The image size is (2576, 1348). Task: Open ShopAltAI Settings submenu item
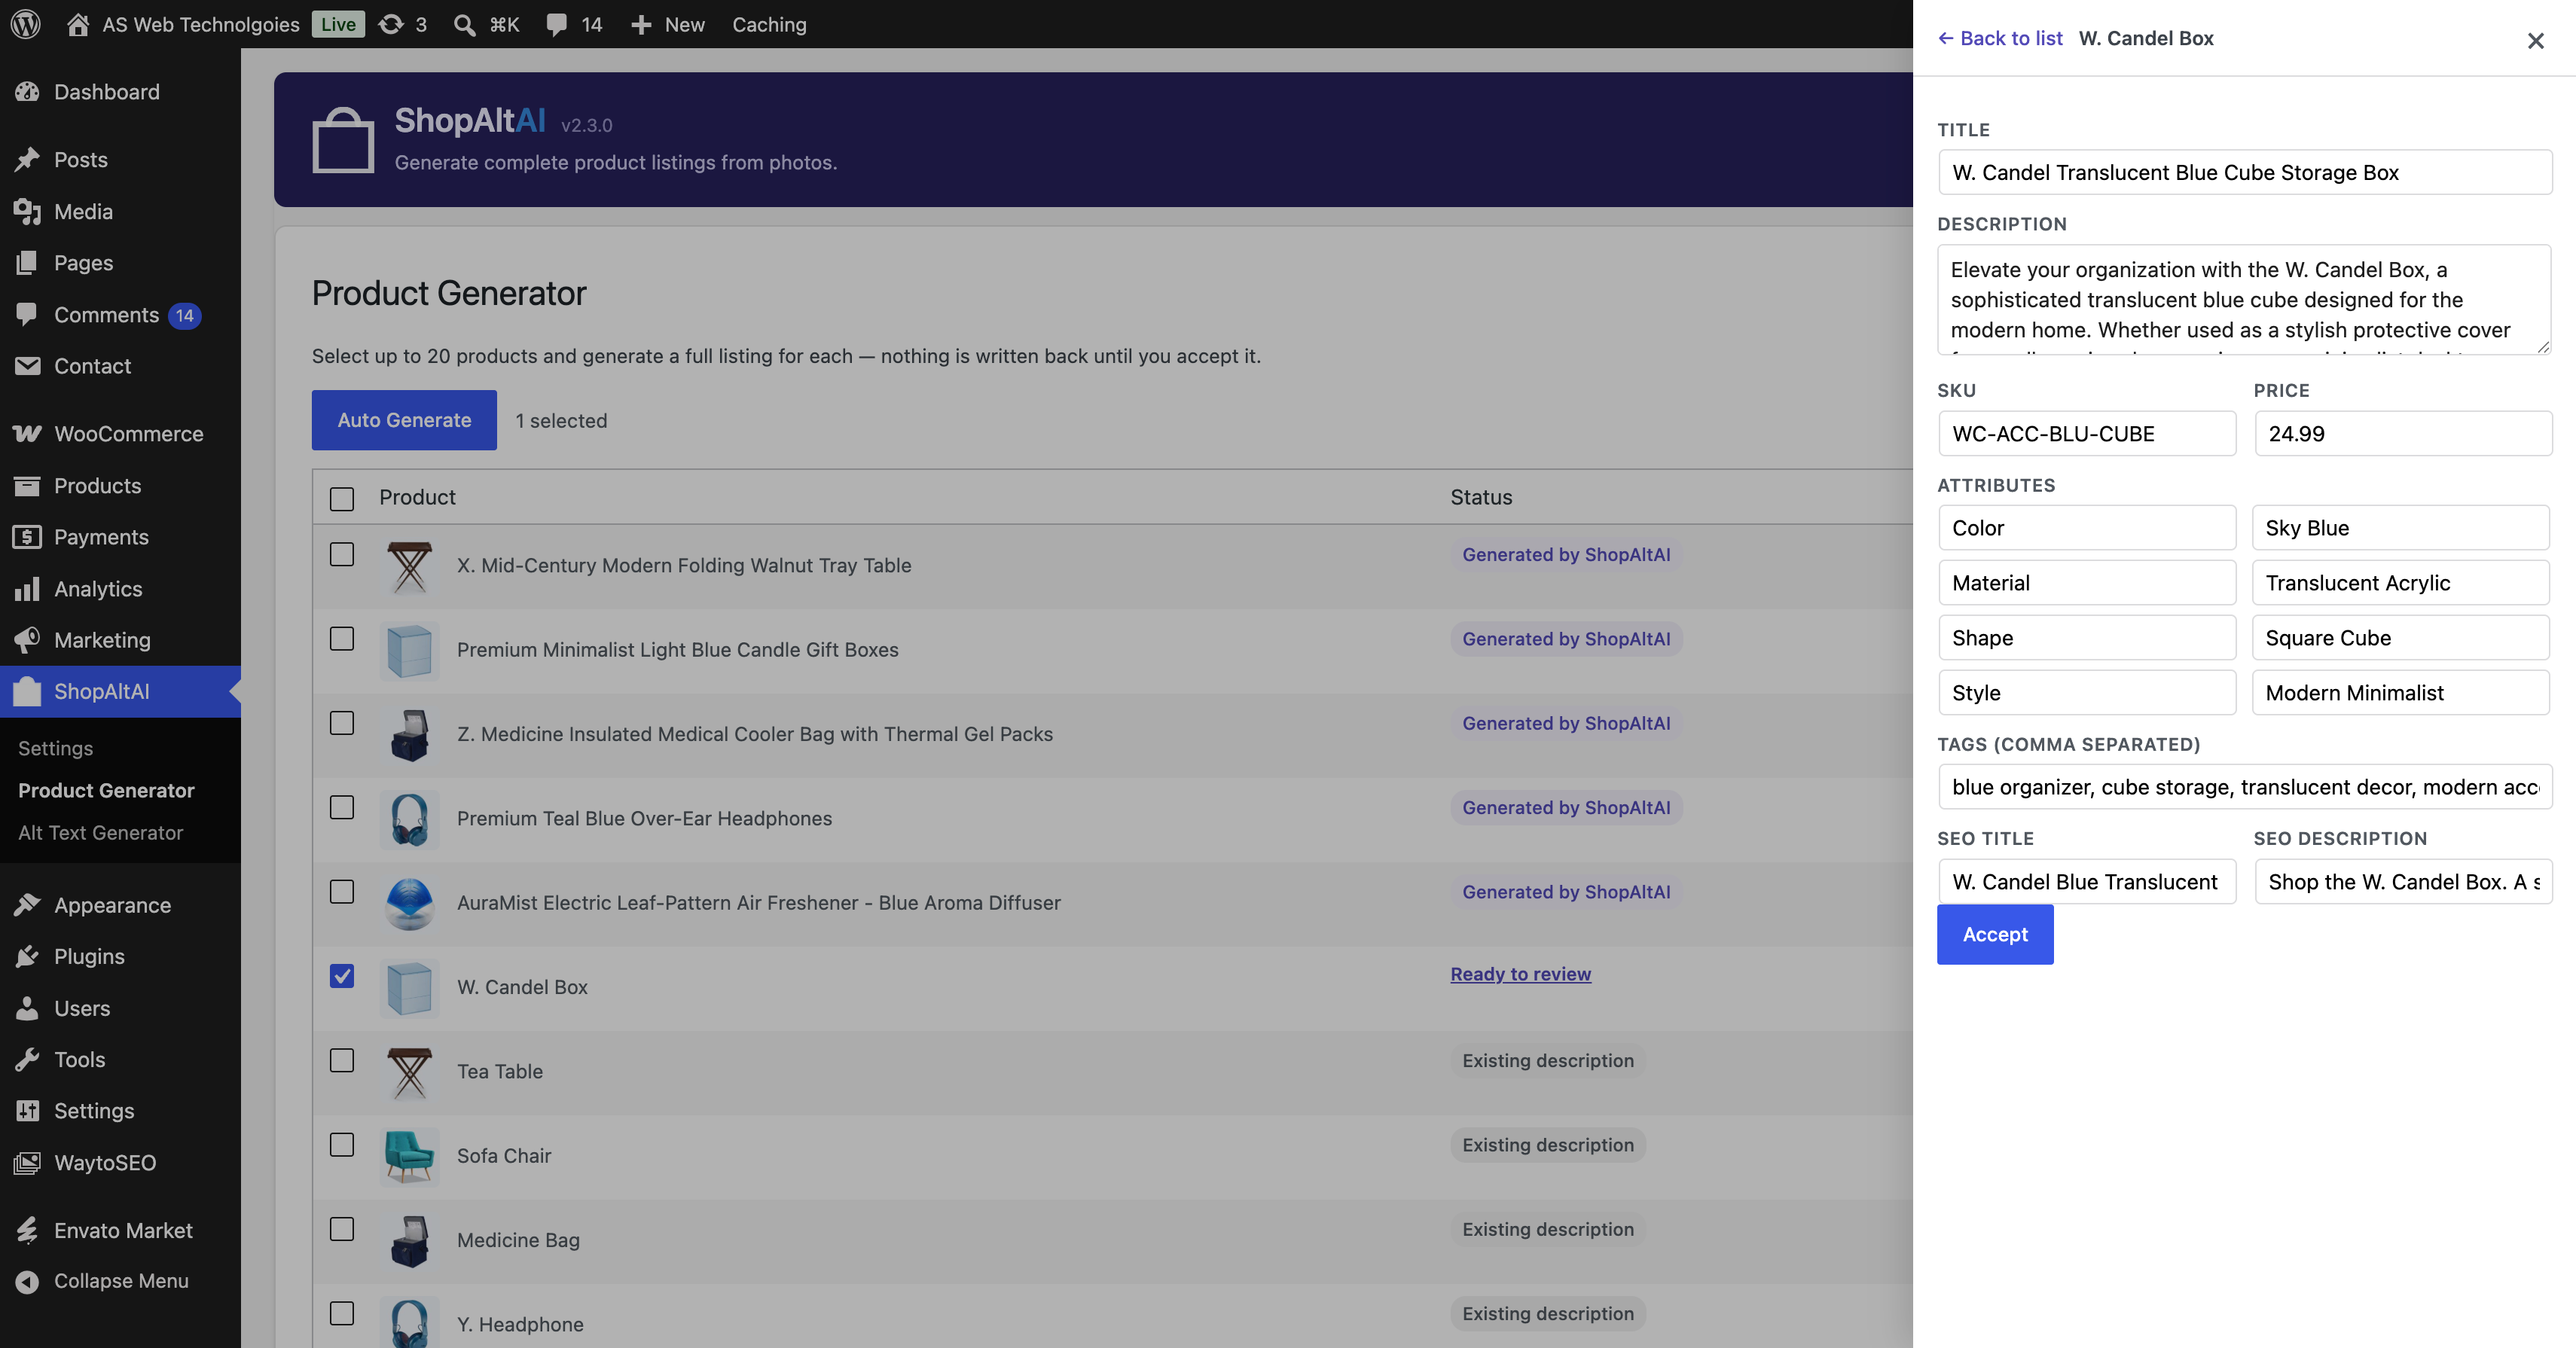point(55,748)
